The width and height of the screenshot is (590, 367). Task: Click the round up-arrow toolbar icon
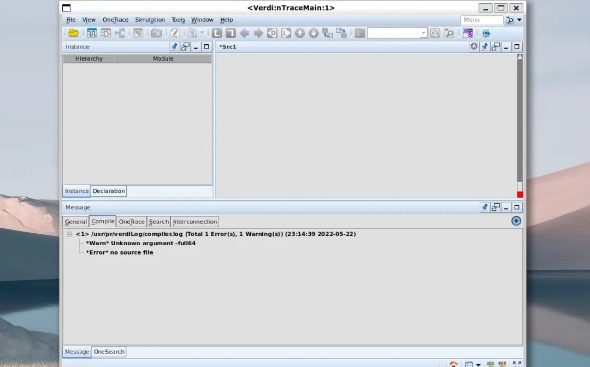pos(300,33)
